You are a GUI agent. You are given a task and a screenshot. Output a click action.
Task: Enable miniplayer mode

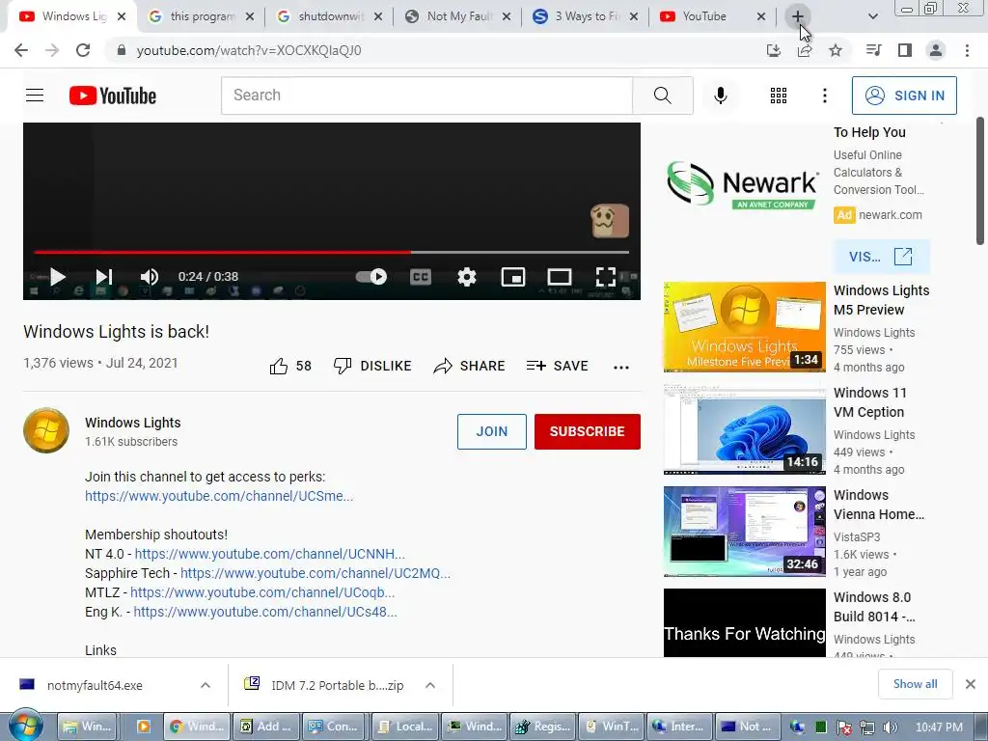(513, 277)
